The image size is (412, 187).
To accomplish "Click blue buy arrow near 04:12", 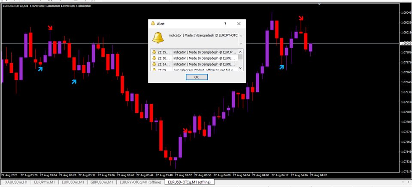I will (282, 67).
